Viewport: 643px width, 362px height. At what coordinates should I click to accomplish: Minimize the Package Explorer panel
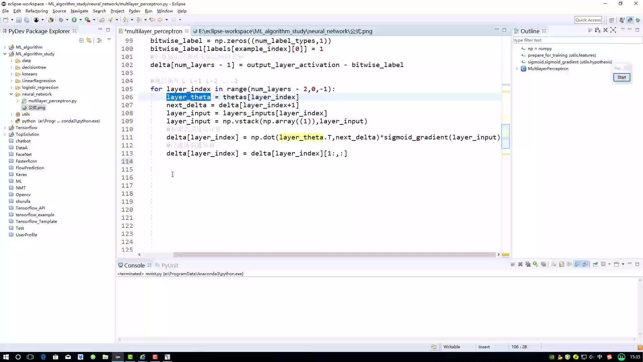click(x=100, y=30)
